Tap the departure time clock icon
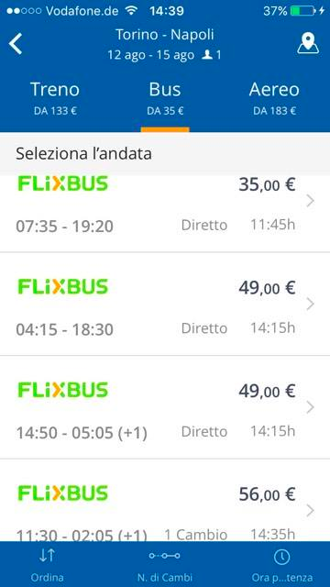This screenshot has height=587, width=330. click(281, 557)
